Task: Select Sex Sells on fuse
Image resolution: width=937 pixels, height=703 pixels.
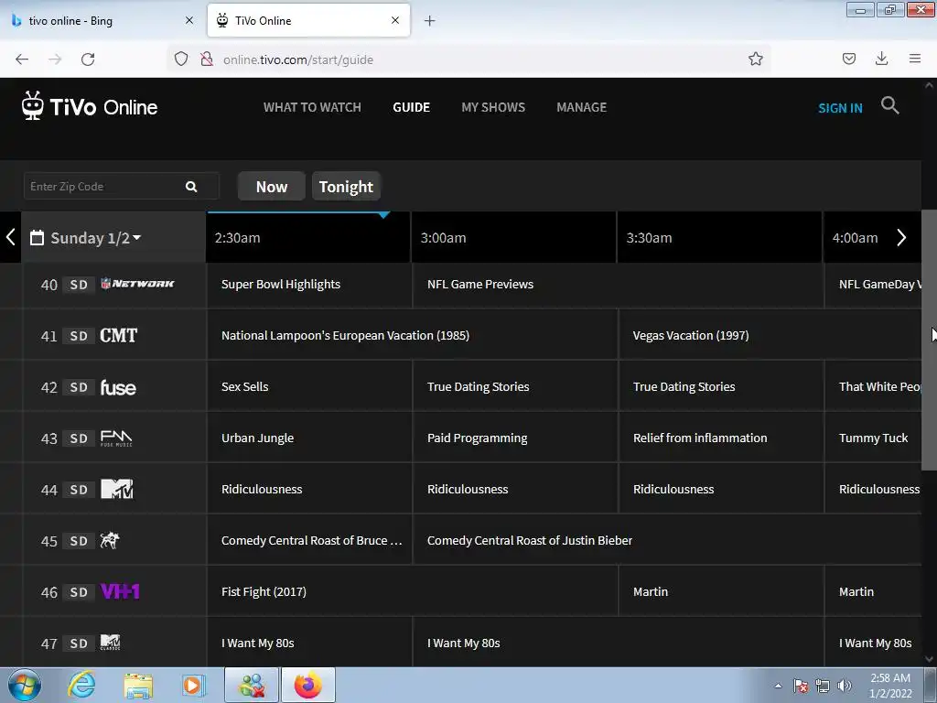Action: click(309, 387)
